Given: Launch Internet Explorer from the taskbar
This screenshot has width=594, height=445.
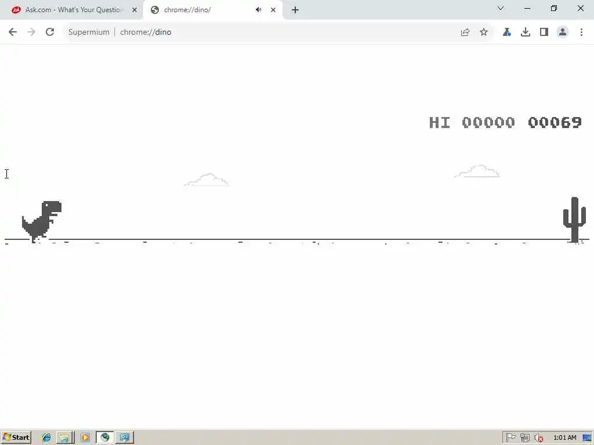Looking at the screenshot, I should tap(46, 437).
